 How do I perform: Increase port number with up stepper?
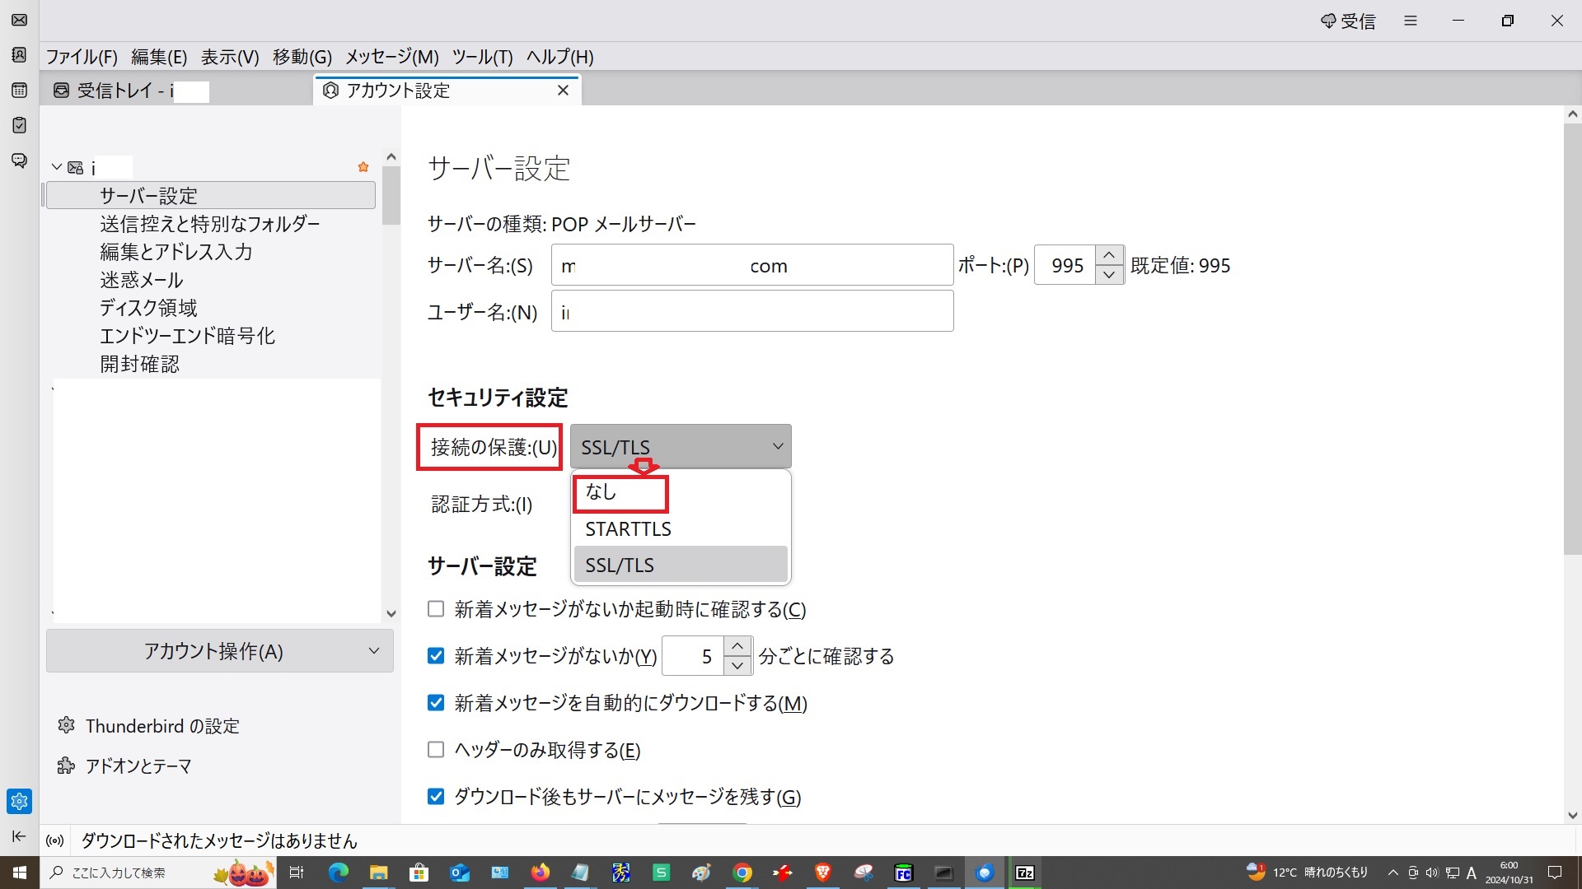pos(1109,255)
